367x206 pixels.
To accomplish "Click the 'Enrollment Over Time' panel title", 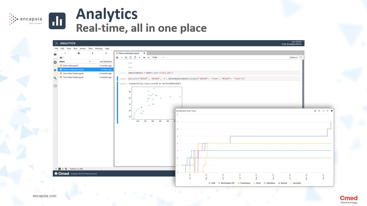I will click(186, 111).
